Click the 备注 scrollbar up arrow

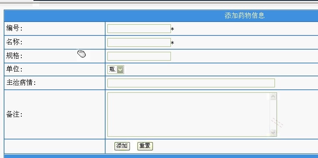point(273,96)
